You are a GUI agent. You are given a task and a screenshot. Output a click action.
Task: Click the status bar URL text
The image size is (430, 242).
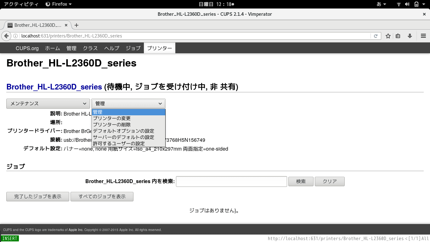[336, 239]
